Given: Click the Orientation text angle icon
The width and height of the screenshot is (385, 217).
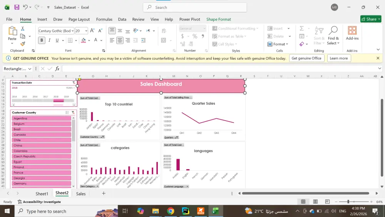Looking at the screenshot, I should pyautogui.click(x=136, y=30).
